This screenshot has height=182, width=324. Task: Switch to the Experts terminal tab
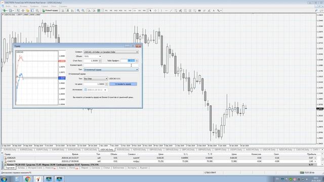[132, 168]
